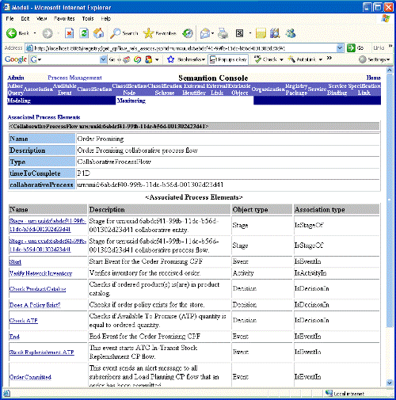This screenshot has height=400, width=396.
Task: Open the View menu
Action: coord(41,19)
